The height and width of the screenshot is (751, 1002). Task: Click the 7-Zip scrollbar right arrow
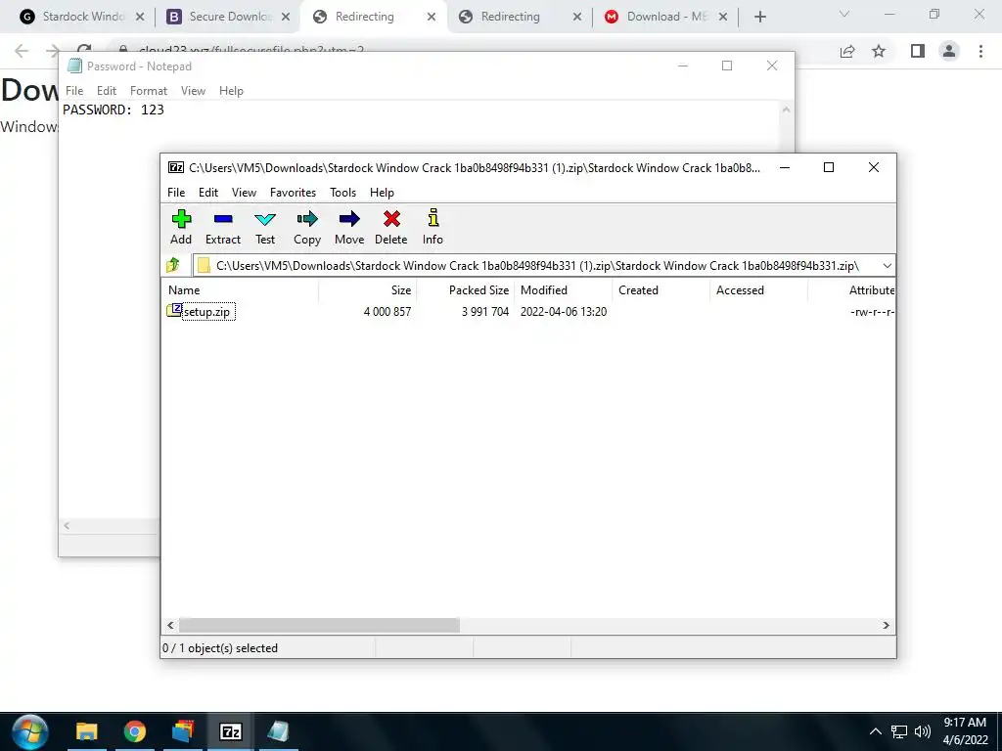[x=886, y=625]
